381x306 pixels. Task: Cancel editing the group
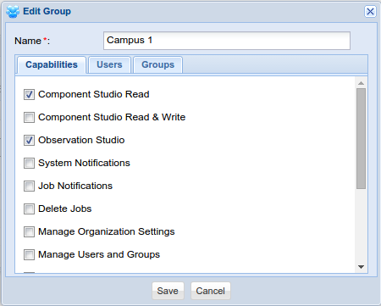(211, 291)
